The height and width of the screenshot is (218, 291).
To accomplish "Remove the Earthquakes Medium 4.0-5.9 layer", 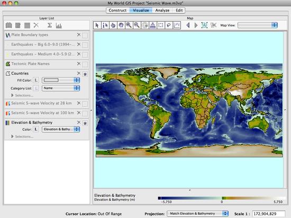I will click(79, 54).
